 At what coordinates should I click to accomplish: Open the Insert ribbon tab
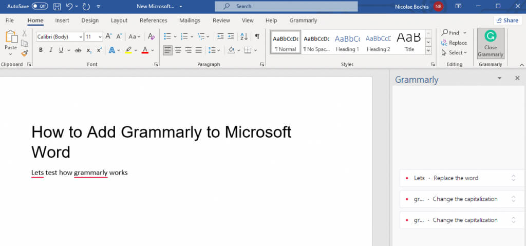point(62,21)
